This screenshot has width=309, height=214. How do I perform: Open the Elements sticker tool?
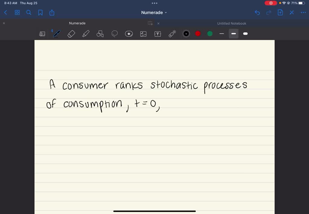click(x=129, y=33)
